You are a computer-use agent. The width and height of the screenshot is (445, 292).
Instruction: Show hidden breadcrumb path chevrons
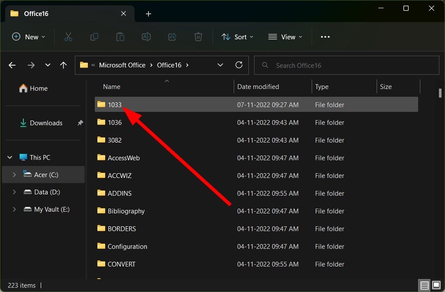pos(93,65)
